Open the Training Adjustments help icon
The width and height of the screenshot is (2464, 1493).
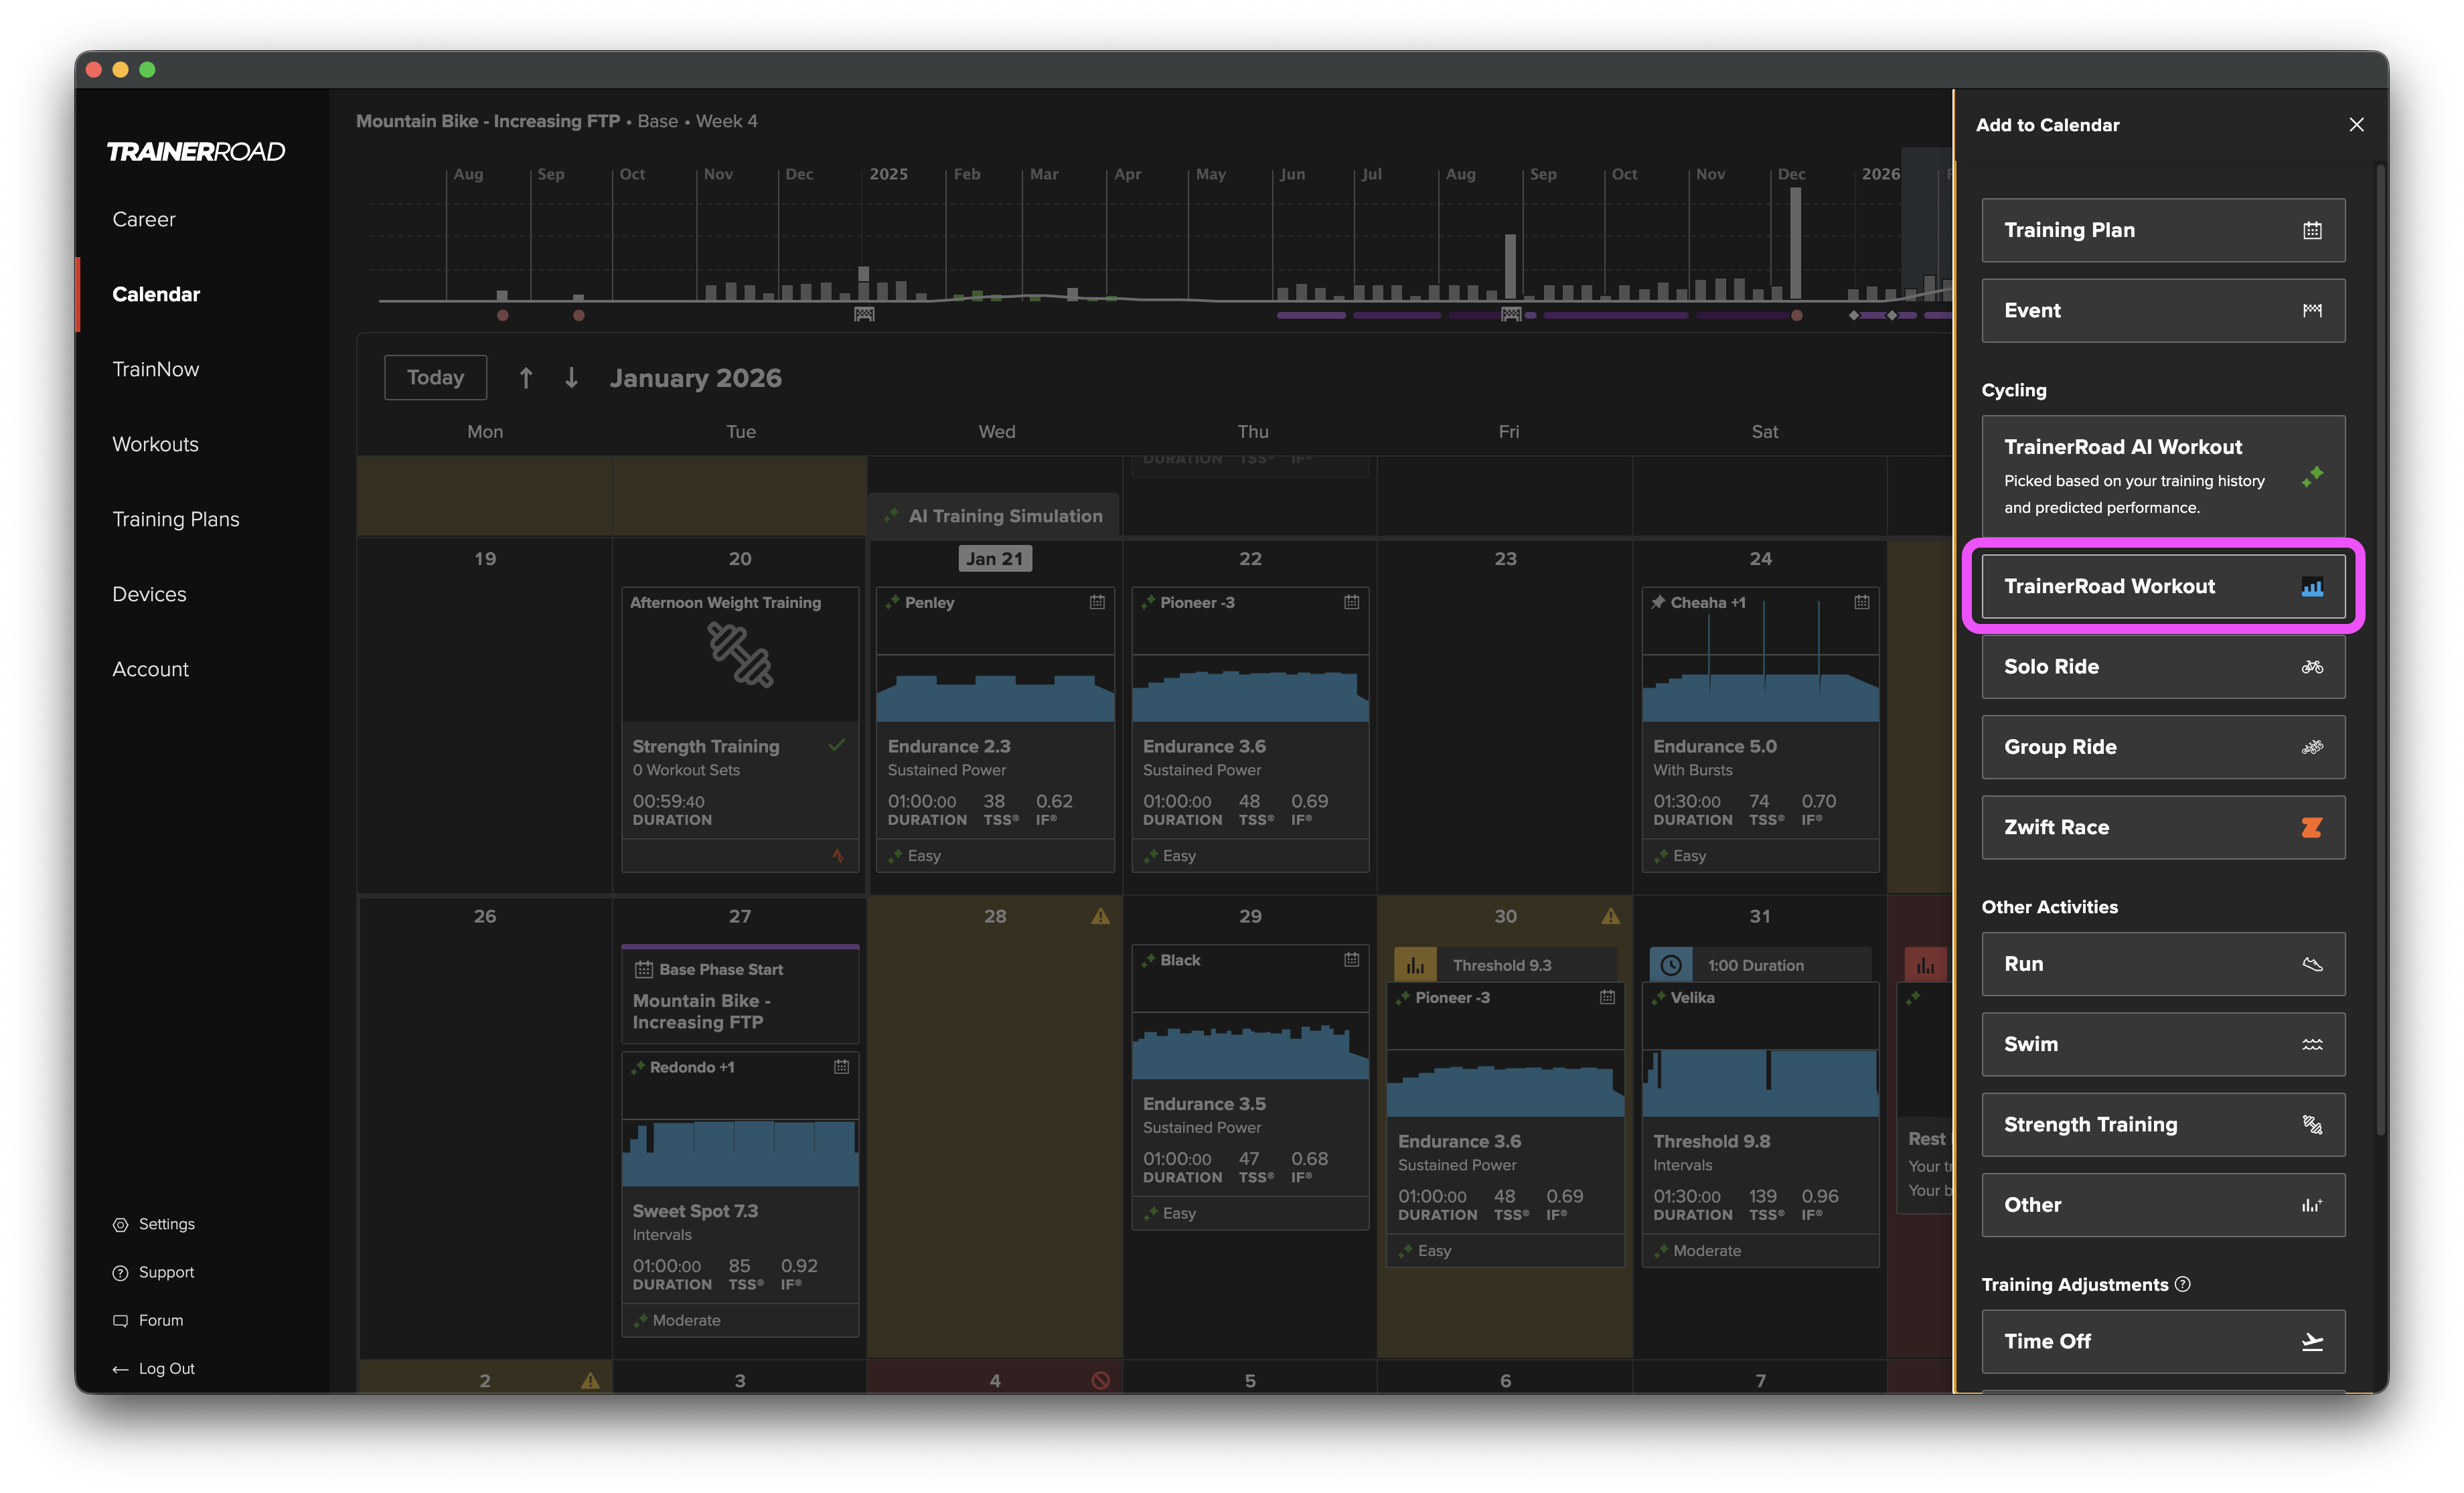tap(2183, 1284)
